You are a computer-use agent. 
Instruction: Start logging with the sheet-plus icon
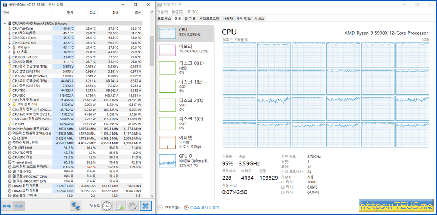click(120, 206)
